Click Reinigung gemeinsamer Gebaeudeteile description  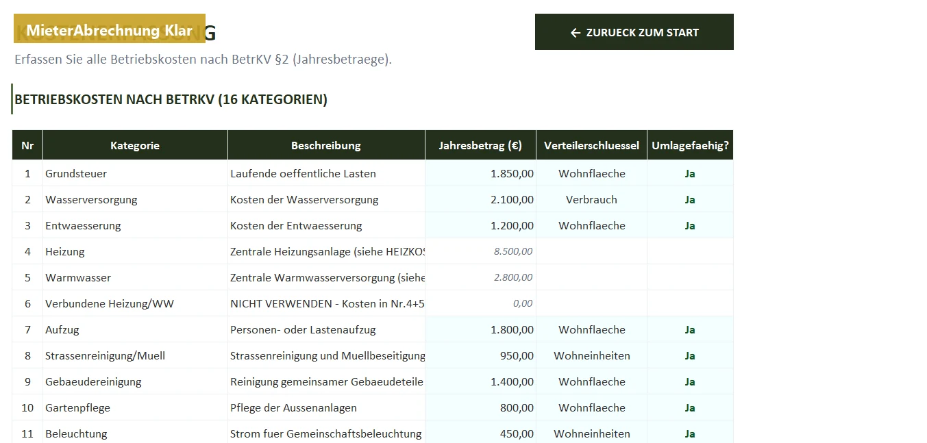pos(326,381)
